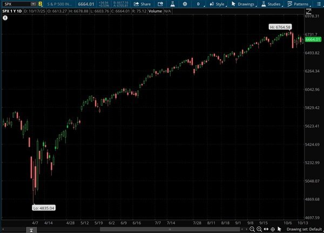The width and height of the screenshot is (324, 233).
Task: Click the zoom out magnifier icon
Action: point(252,229)
